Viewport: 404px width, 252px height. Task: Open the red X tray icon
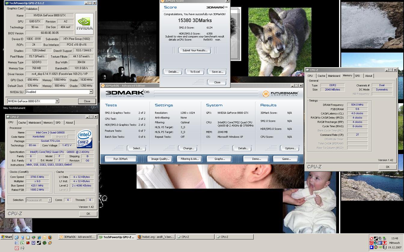point(372,238)
